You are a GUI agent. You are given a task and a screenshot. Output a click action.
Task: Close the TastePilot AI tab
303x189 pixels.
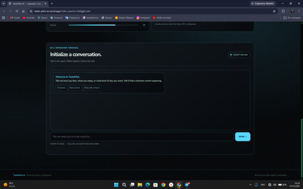pos(45,3)
